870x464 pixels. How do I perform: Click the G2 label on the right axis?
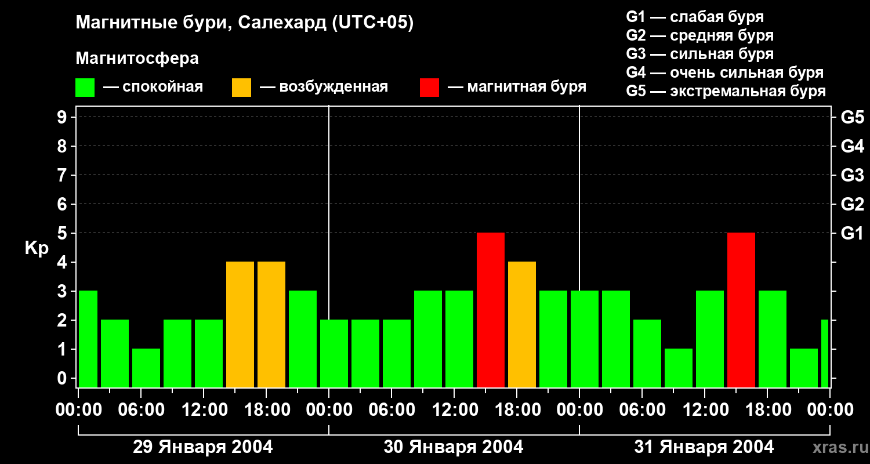click(852, 204)
